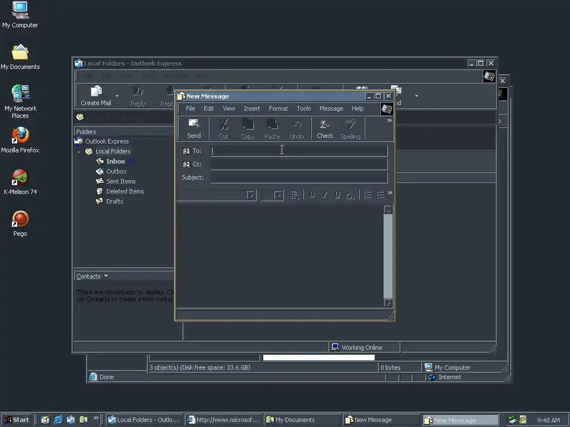Switch to Local Folders taskbar button
The width and height of the screenshot is (570, 427).
(144, 420)
